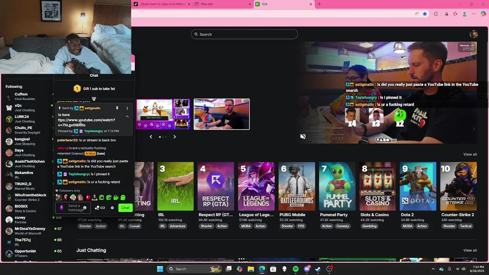Close the TikTok tab

coord(190,4)
